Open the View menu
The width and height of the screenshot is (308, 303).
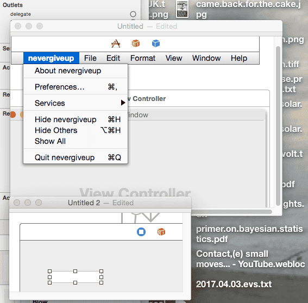(174, 58)
